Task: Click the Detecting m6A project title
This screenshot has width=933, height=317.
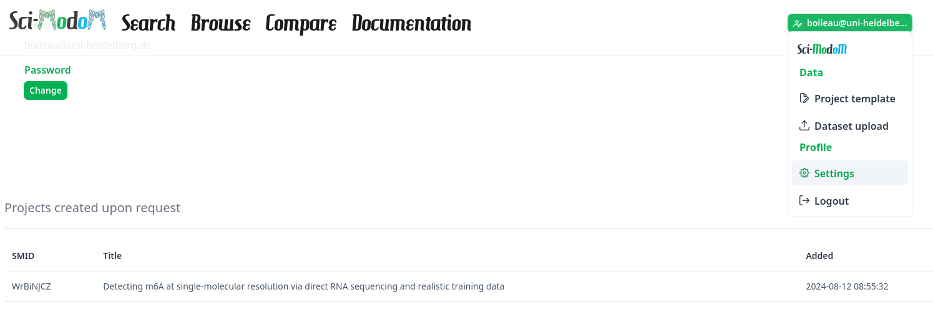Action: [x=303, y=286]
